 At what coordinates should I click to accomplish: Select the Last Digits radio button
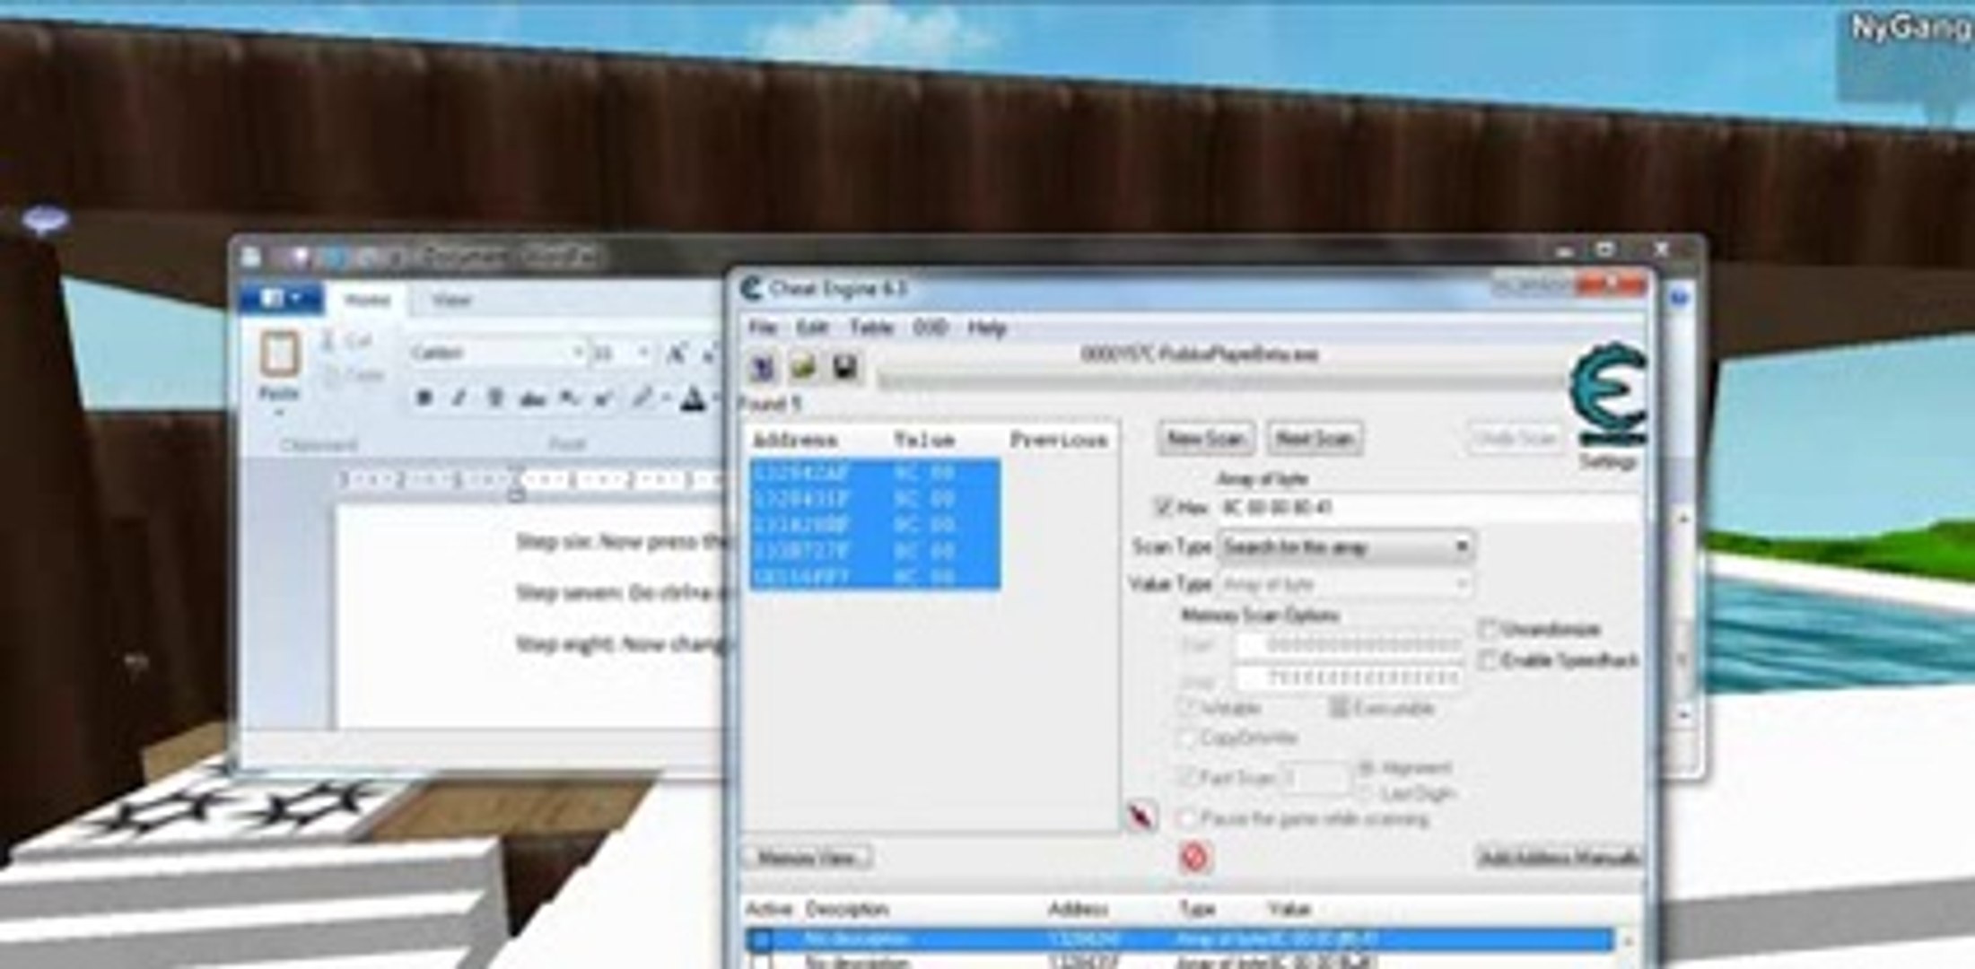click(x=1366, y=794)
